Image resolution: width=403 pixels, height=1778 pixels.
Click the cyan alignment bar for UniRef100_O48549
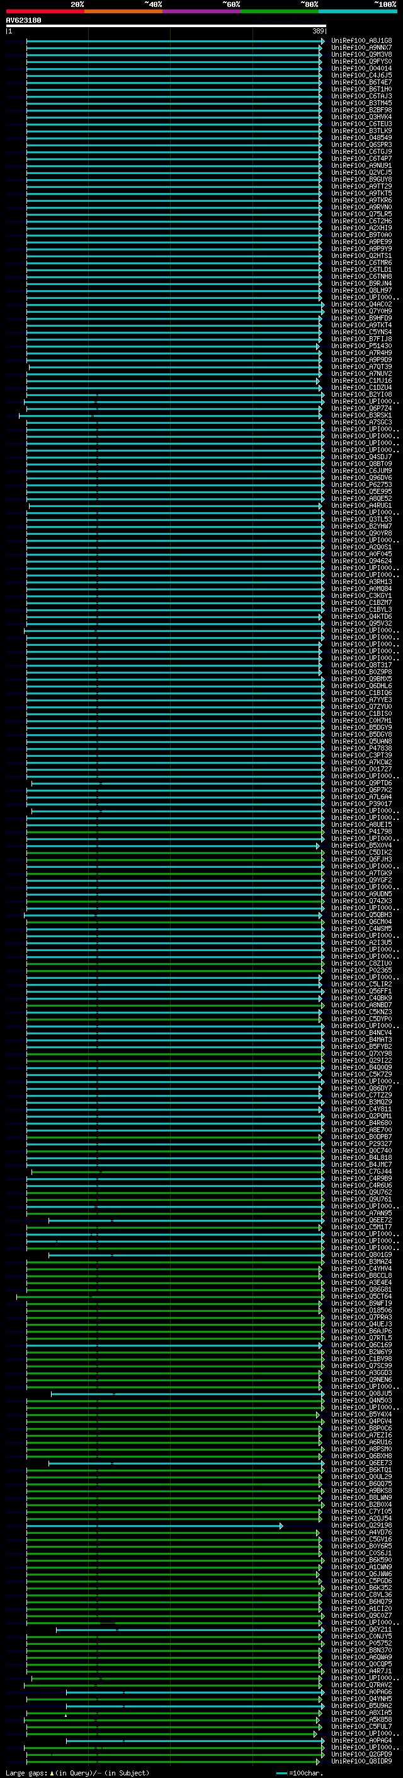[x=173, y=138]
